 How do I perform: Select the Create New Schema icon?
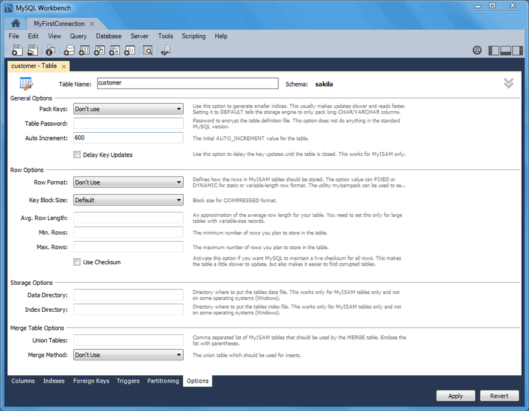[69, 50]
